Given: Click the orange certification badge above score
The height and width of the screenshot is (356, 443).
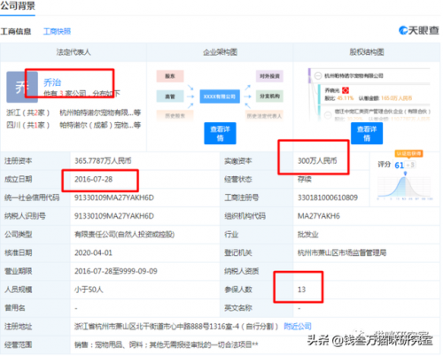Looking at the screenshot, I should [408, 154].
